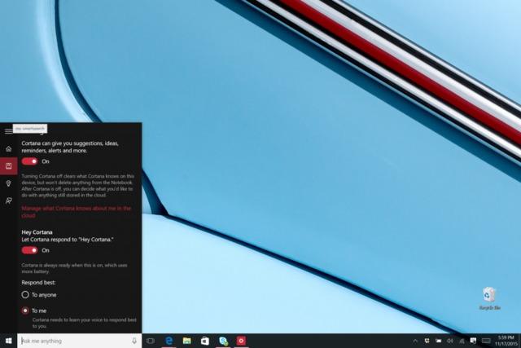
Task: Click the 'Hey Cortana' heading text
Action: point(37,232)
